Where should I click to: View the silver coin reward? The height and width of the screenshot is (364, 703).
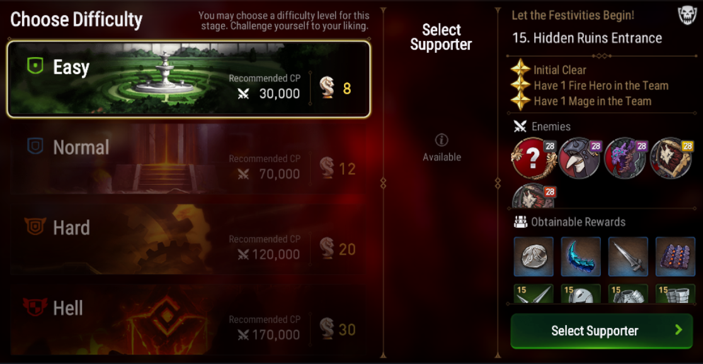pos(534,256)
